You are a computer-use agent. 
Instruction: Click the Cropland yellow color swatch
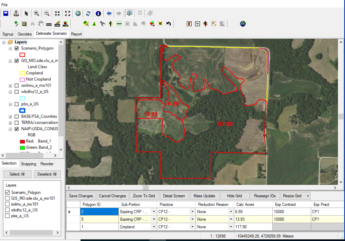[x=22, y=73]
